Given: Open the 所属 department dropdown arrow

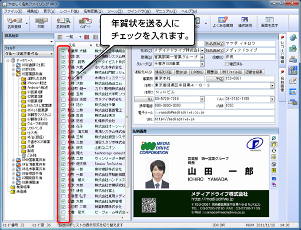Looking at the screenshot, I should [x=202, y=57].
